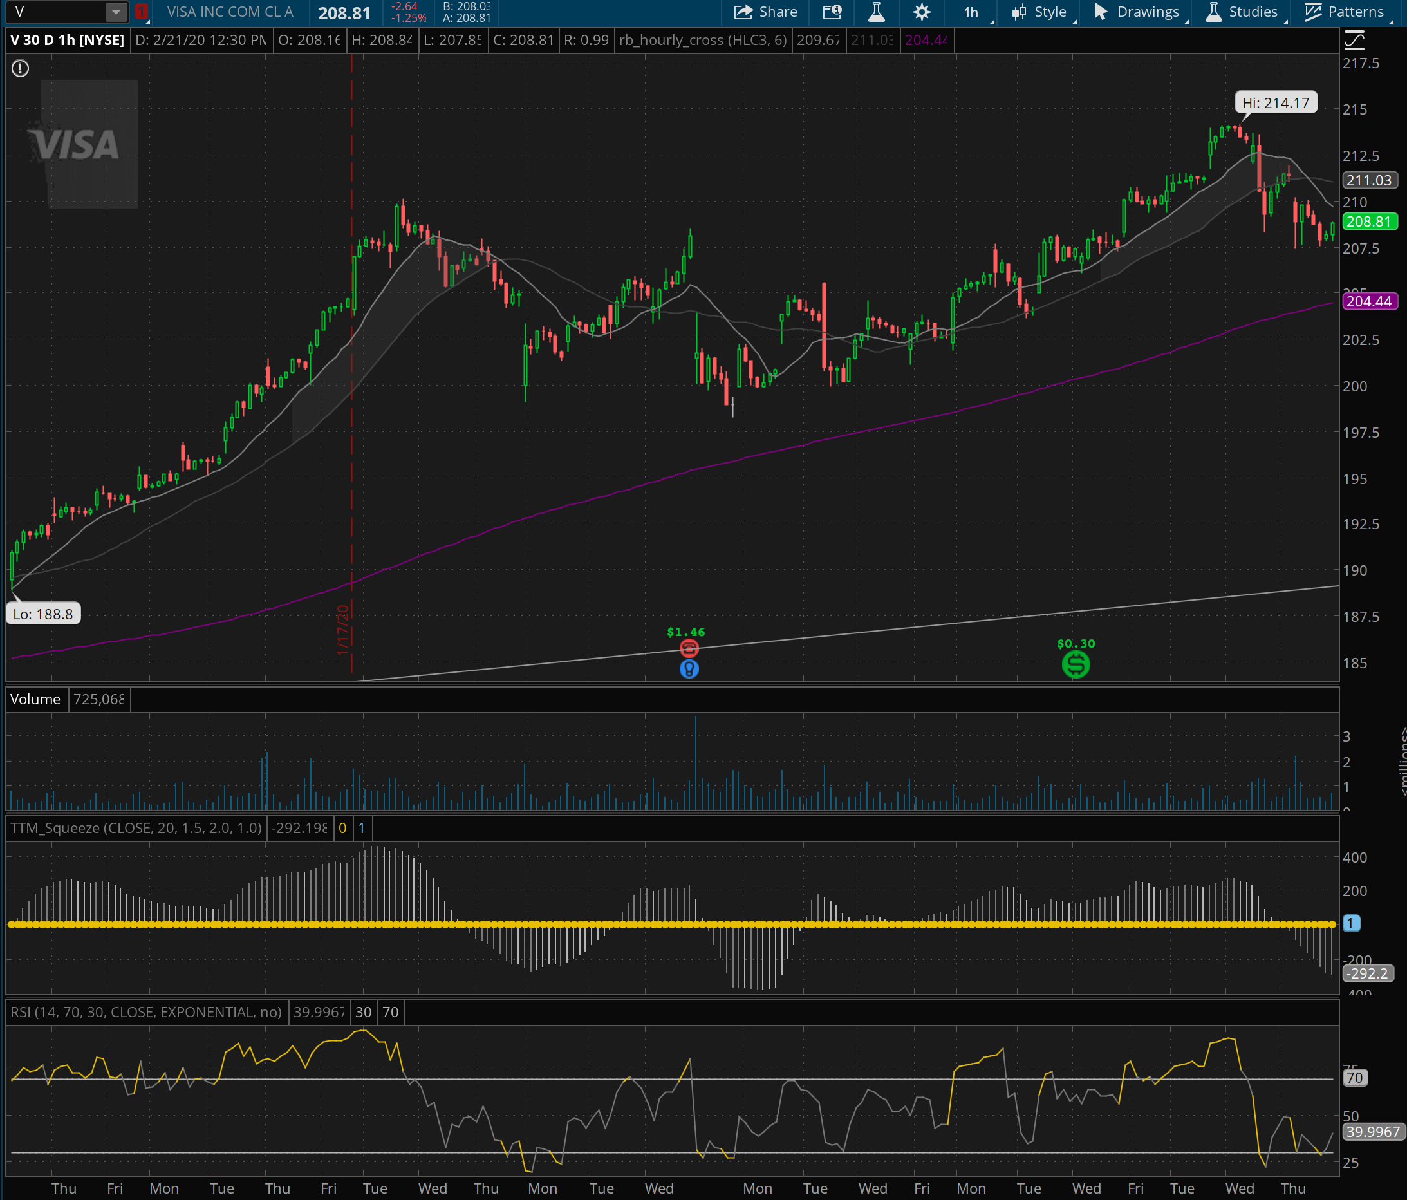The image size is (1407, 1200).
Task: Open the quick quote info card icon
Action: [x=832, y=12]
